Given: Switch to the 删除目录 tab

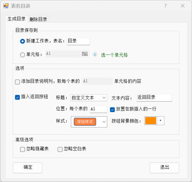Looking at the screenshot, I should pos(38,19).
